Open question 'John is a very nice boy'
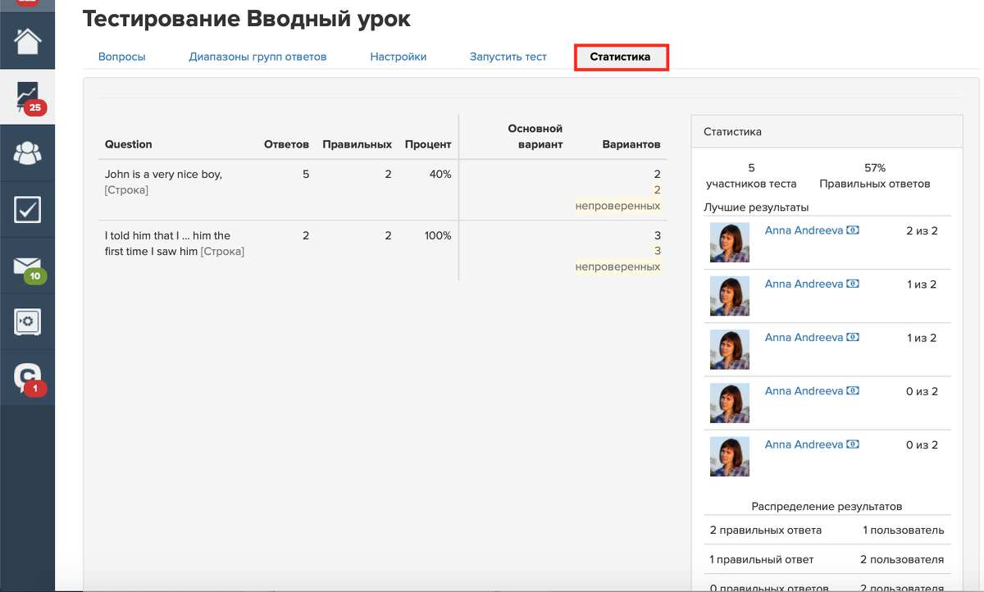The image size is (984, 592). point(163,175)
